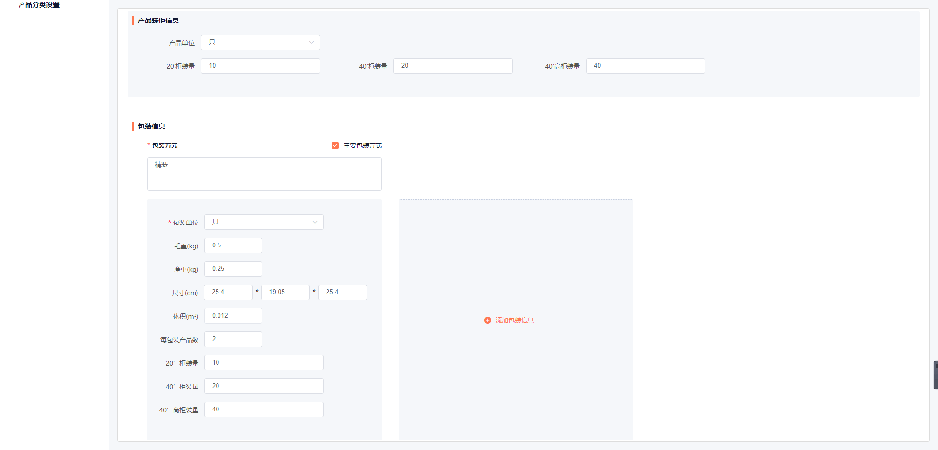Expand the 包装单位 dropdown
Viewport: 938px width, 450px height.
(x=263, y=222)
